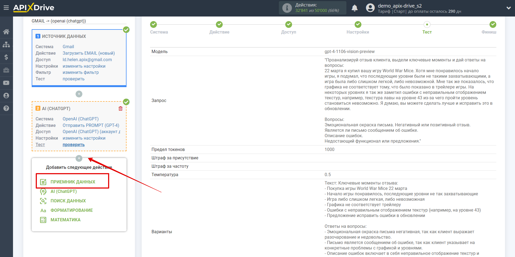This screenshot has height=257, width=515.
Task: Click the ПОИСК ДАННЫХ search icon
Action: point(43,201)
